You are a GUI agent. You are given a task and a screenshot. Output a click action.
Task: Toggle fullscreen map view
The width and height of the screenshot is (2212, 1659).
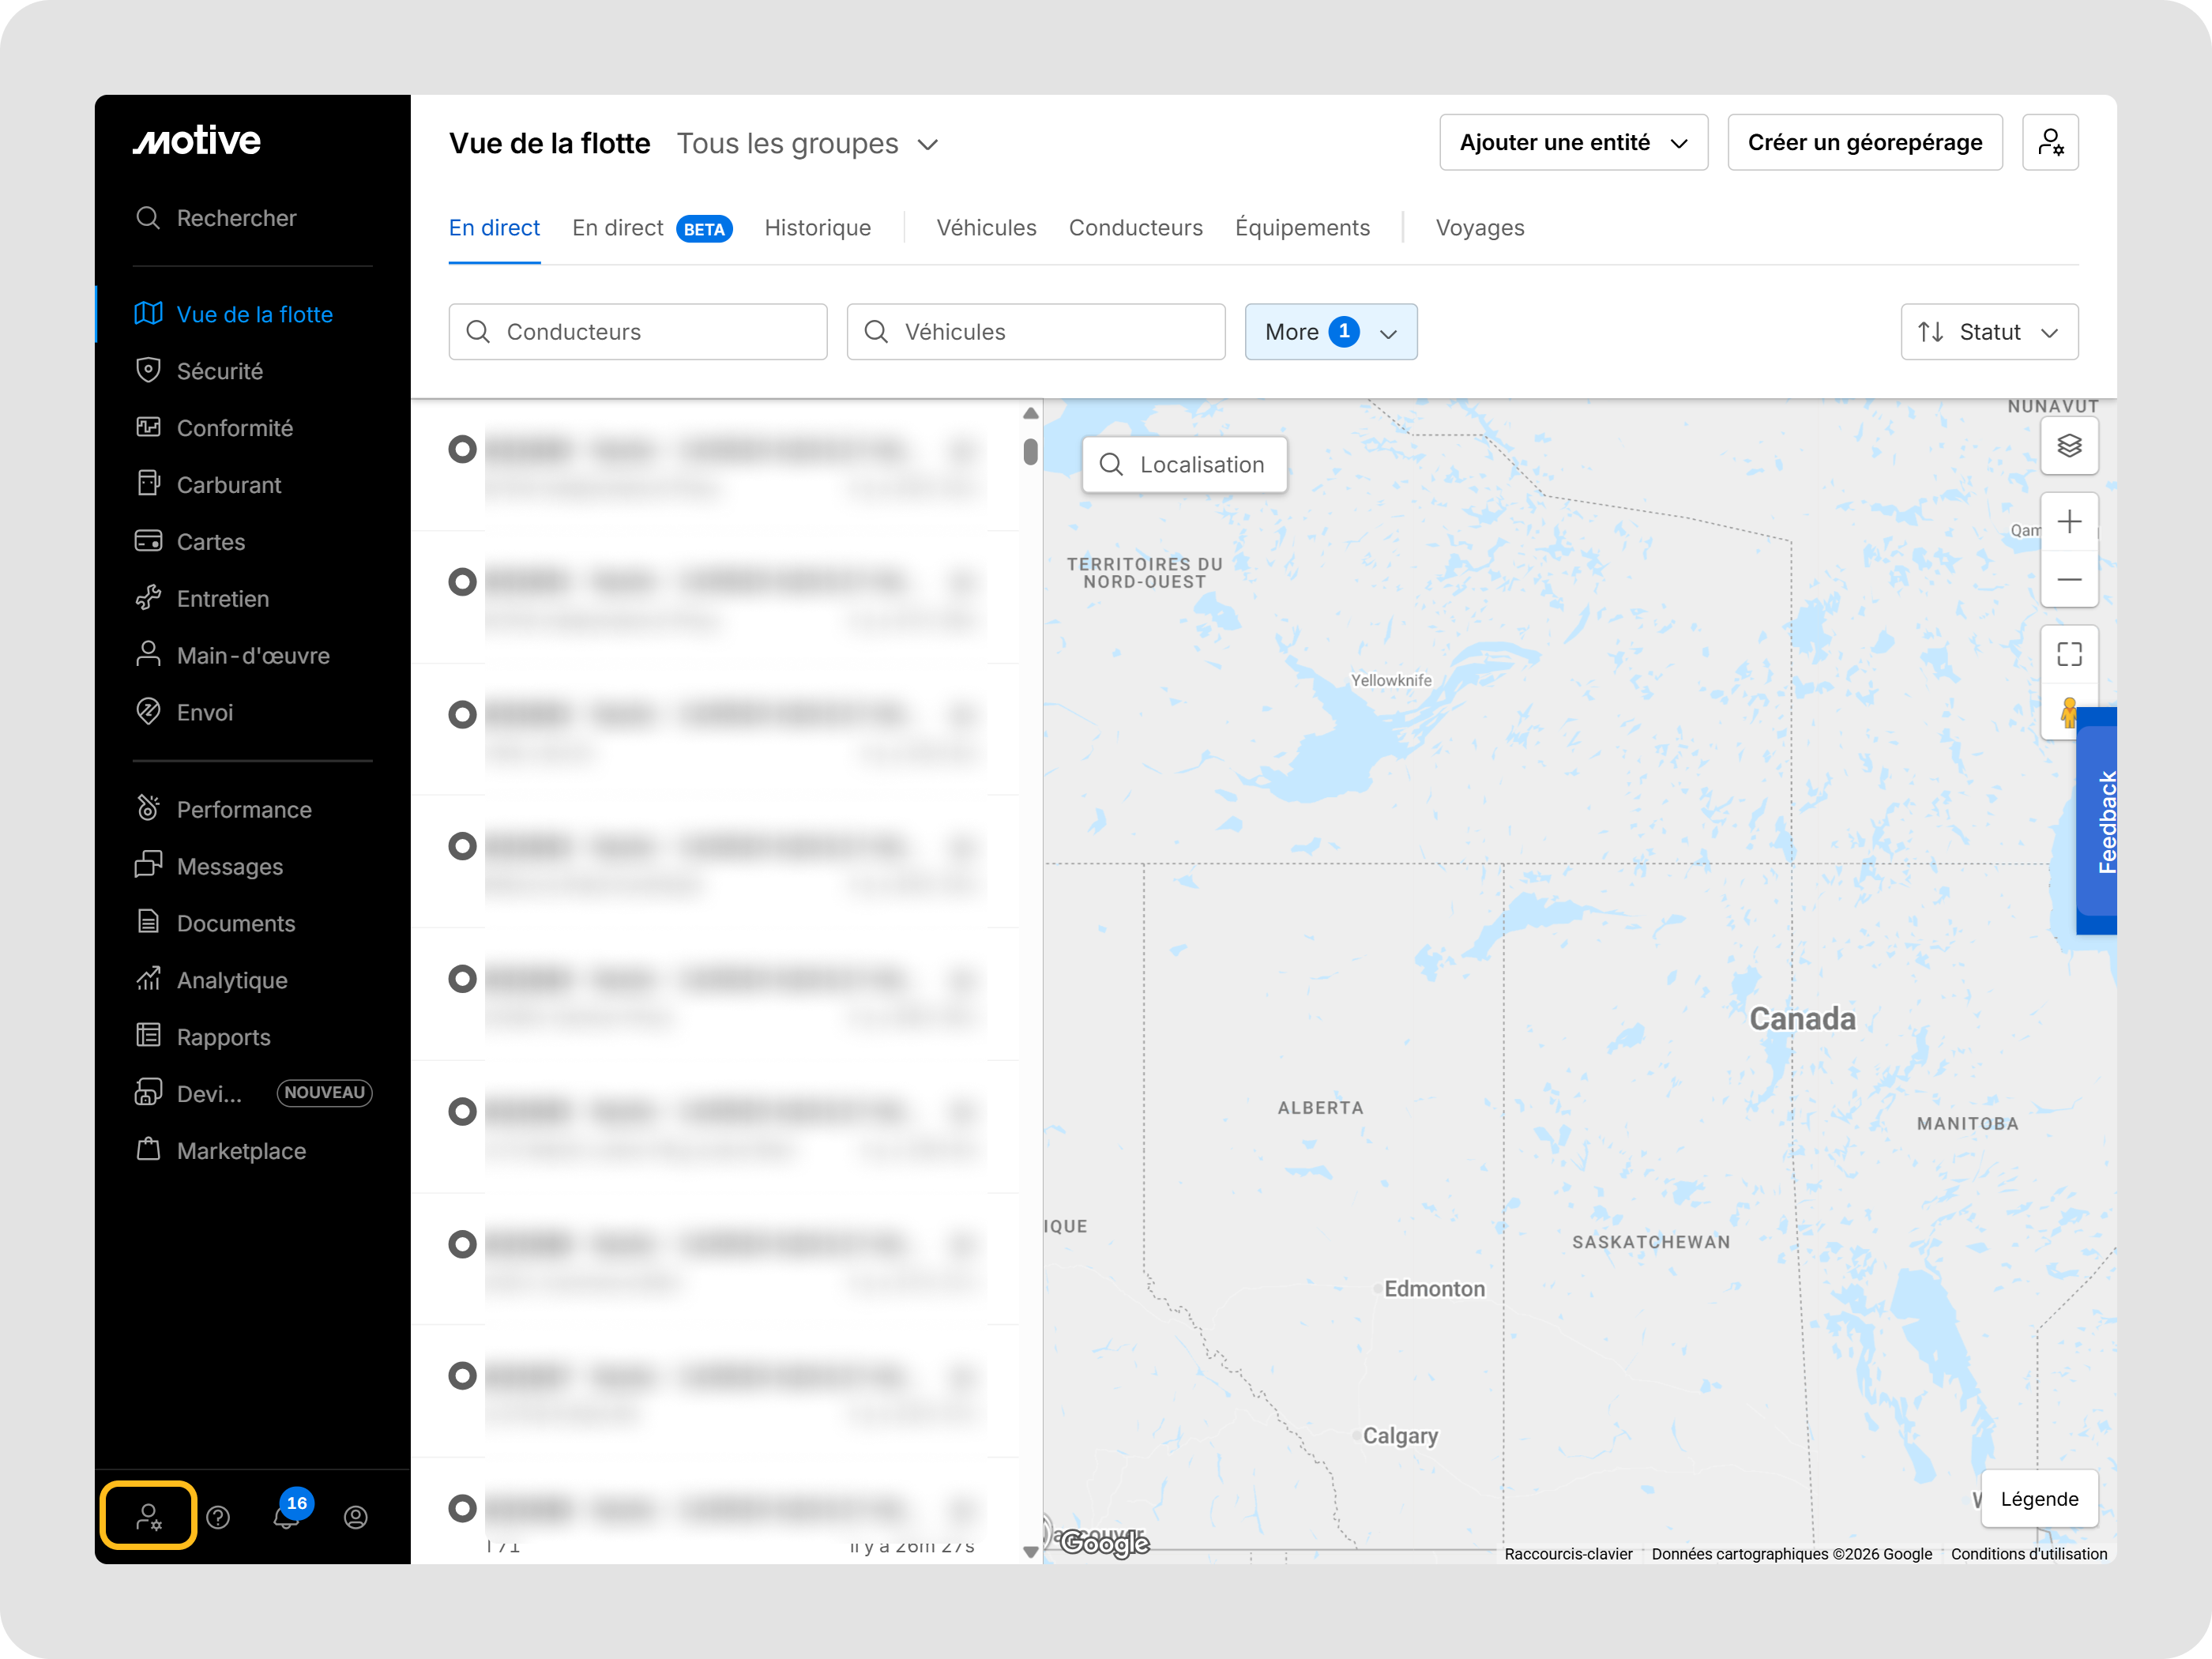[2068, 655]
